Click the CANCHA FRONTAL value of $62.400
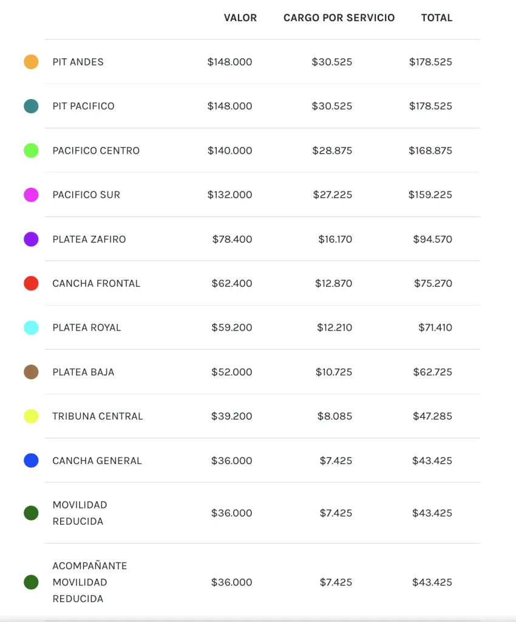516x622 pixels. [232, 283]
